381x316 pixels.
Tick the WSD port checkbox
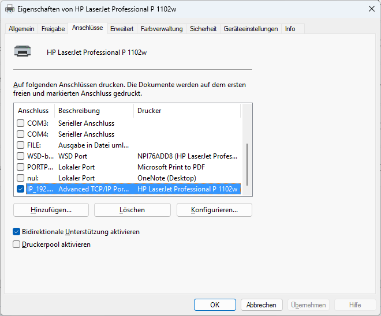click(20, 156)
